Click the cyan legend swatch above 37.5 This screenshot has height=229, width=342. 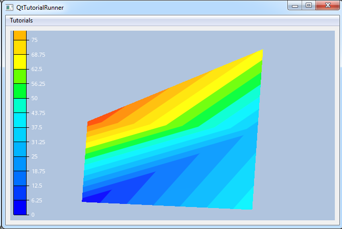tap(20, 120)
